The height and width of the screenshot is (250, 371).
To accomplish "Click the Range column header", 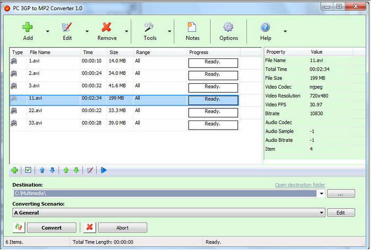I will pyautogui.click(x=160, y=52).
